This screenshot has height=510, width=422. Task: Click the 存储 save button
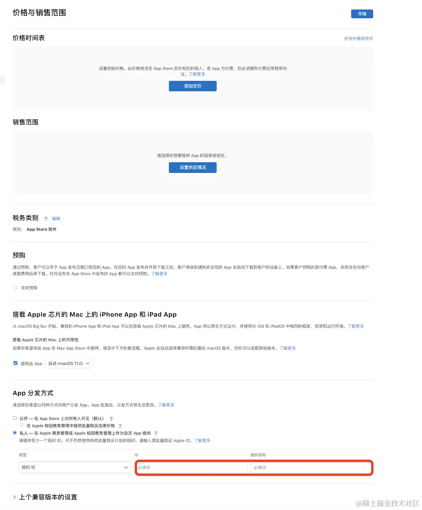click(x=362, y=14)
